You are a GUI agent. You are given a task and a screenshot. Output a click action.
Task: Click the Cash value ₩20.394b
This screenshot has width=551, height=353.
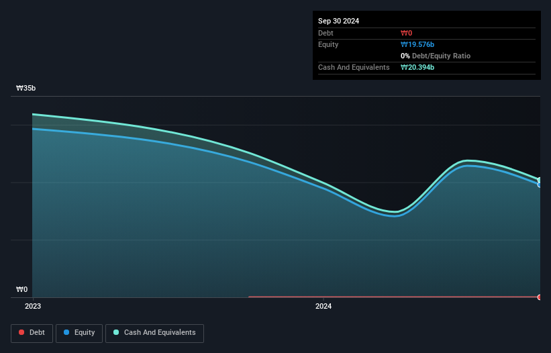coord(417,67)
